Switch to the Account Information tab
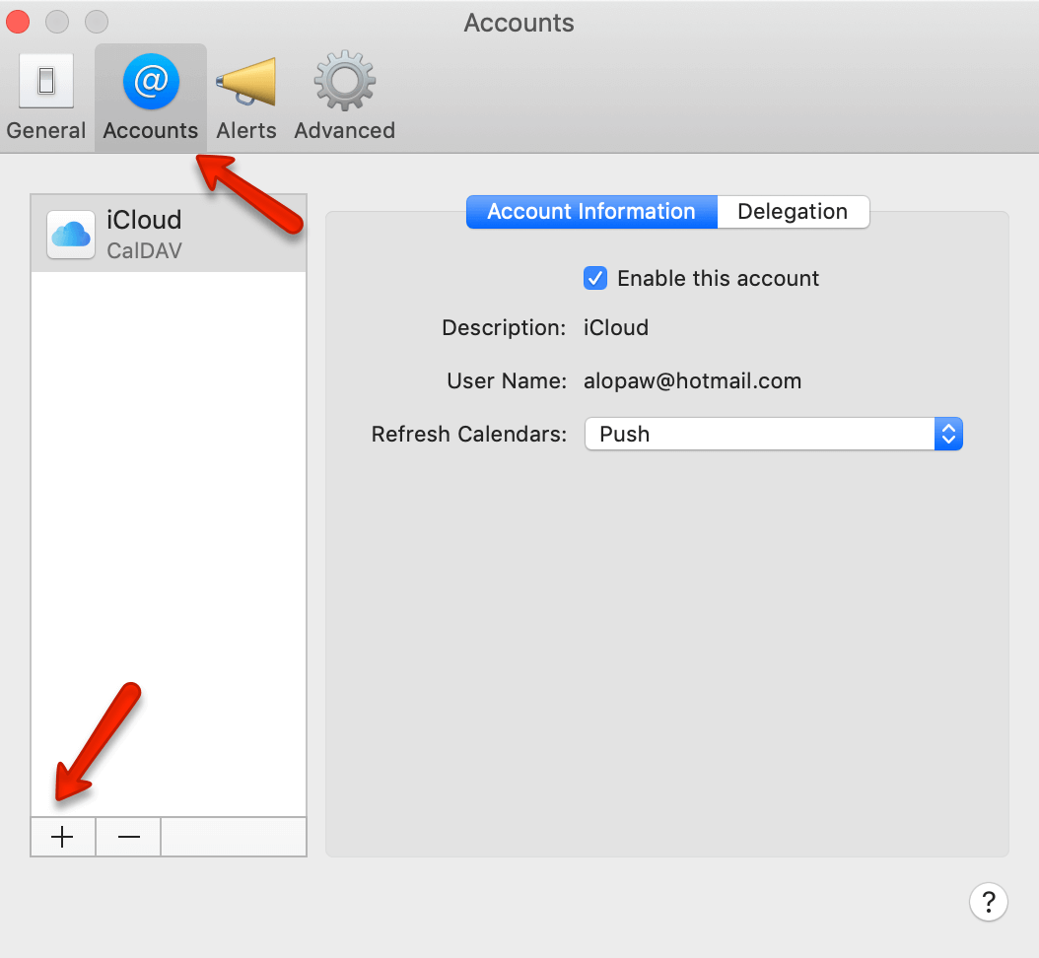 coord(591,212)
